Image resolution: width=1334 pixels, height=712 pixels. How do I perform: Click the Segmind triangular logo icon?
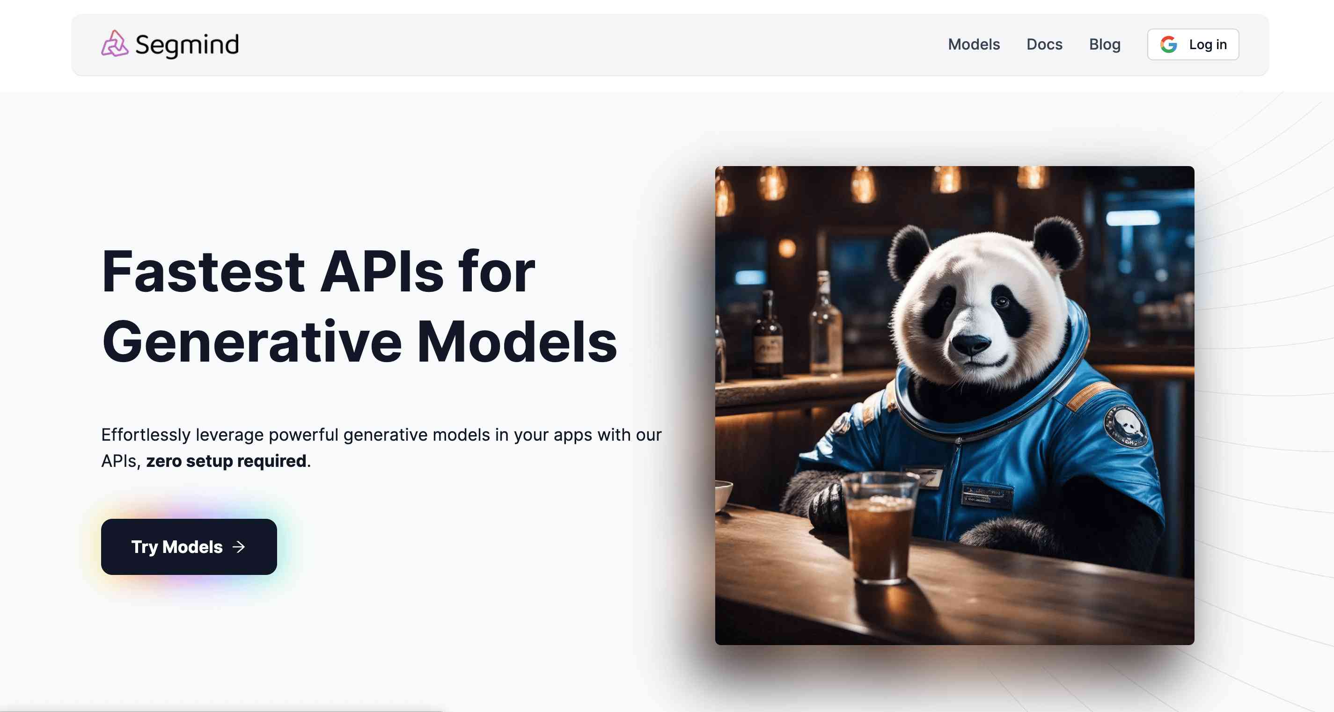tap(115, 44)
